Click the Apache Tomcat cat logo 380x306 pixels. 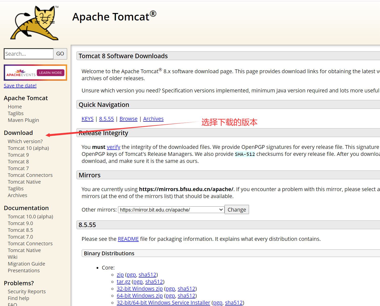pos(34,23)
